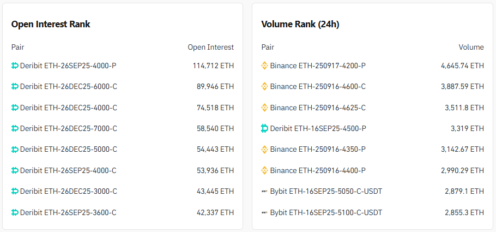496x232 pixels.
Task: Click volume value 3,511.8 ETH
Action: pos(464,108)
